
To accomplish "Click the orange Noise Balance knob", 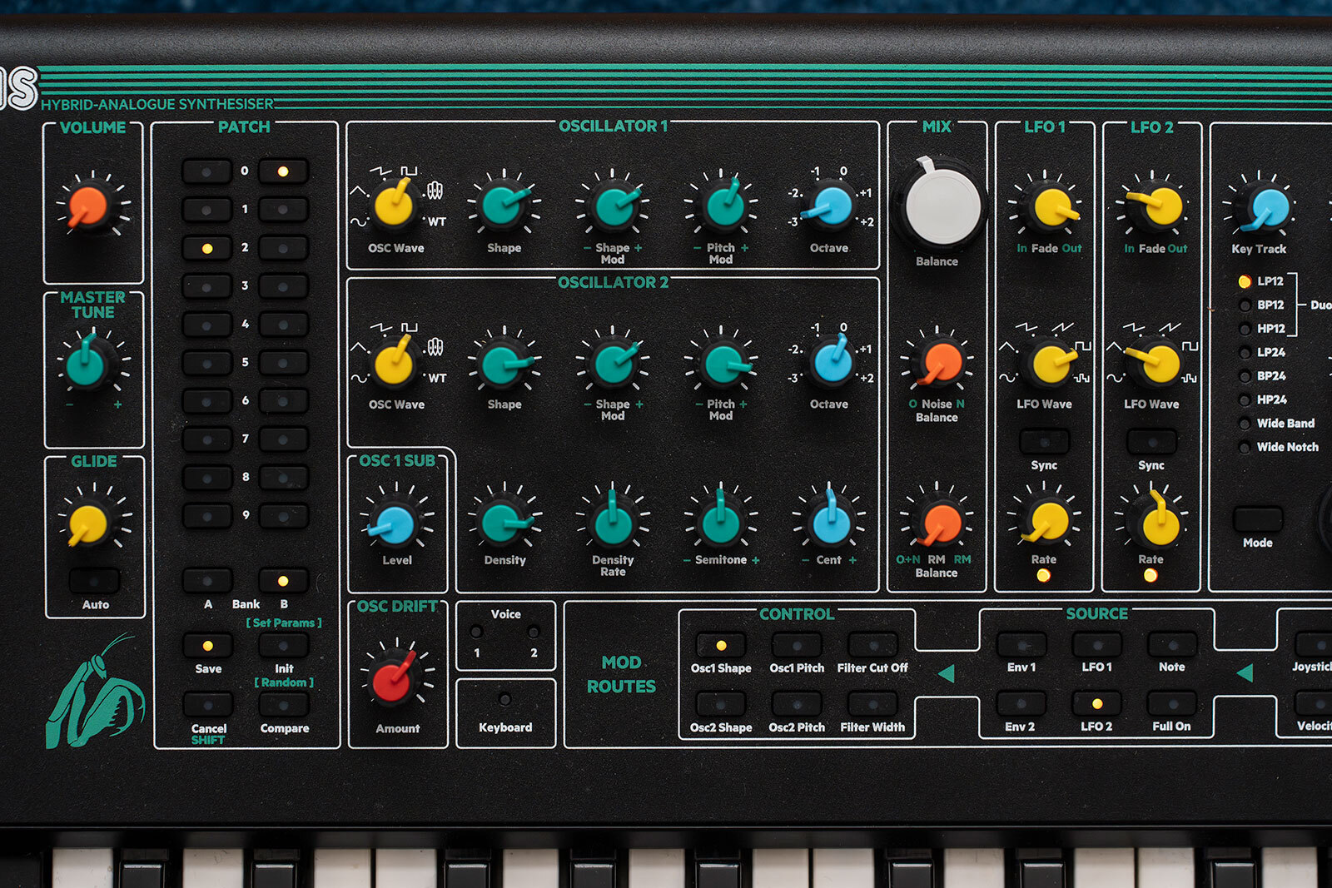I will [942, 363].
